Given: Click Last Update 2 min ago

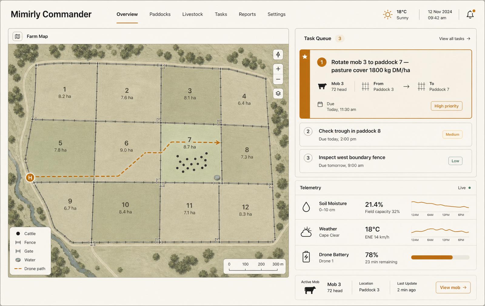Looking at the screenshot, I should [x=407, y=287].
